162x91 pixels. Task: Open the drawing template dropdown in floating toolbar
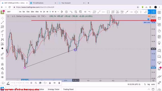(x=3, y=83)
